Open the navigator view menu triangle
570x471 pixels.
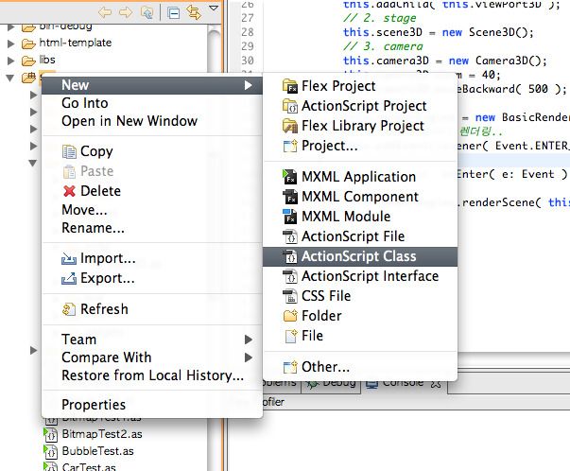214,8
